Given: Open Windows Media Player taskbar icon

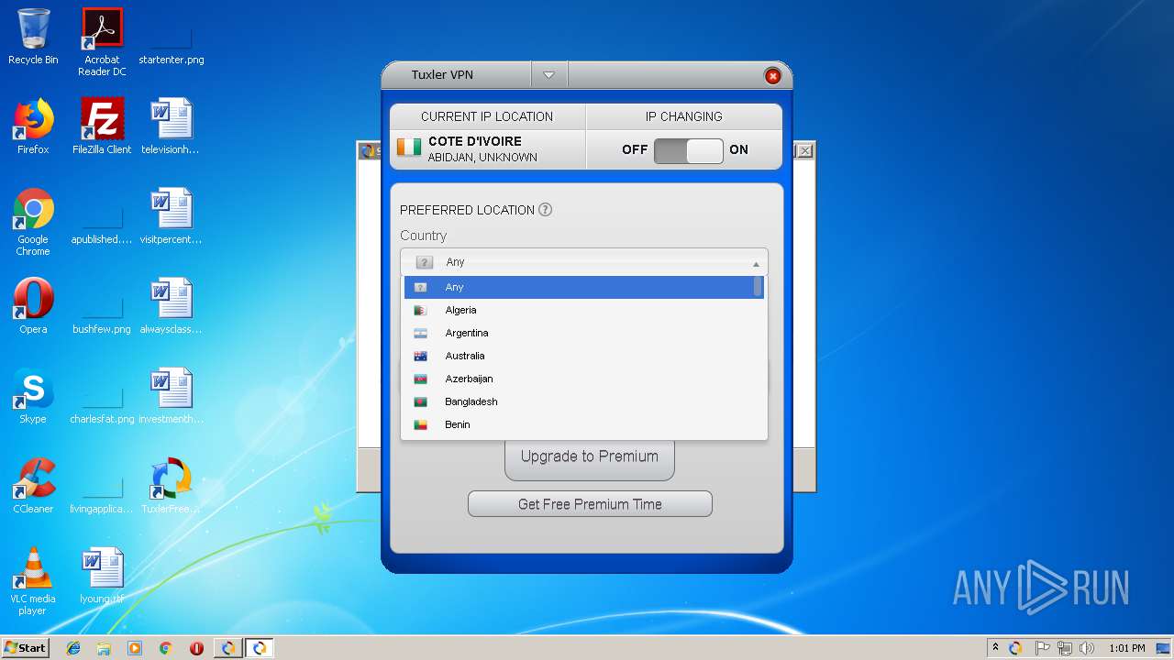Looking at the screenshot, I should coord(135,648).
